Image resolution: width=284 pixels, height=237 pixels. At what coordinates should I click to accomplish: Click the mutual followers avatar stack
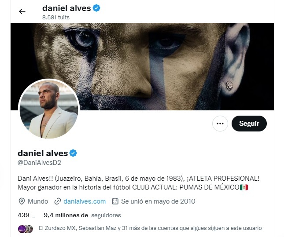click(x=26, y=229)
